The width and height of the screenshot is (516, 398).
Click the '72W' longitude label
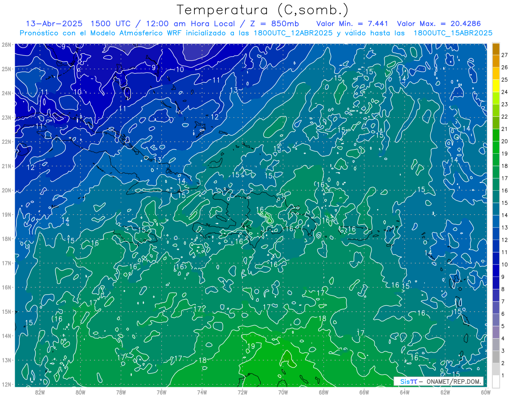click(243, 392)
